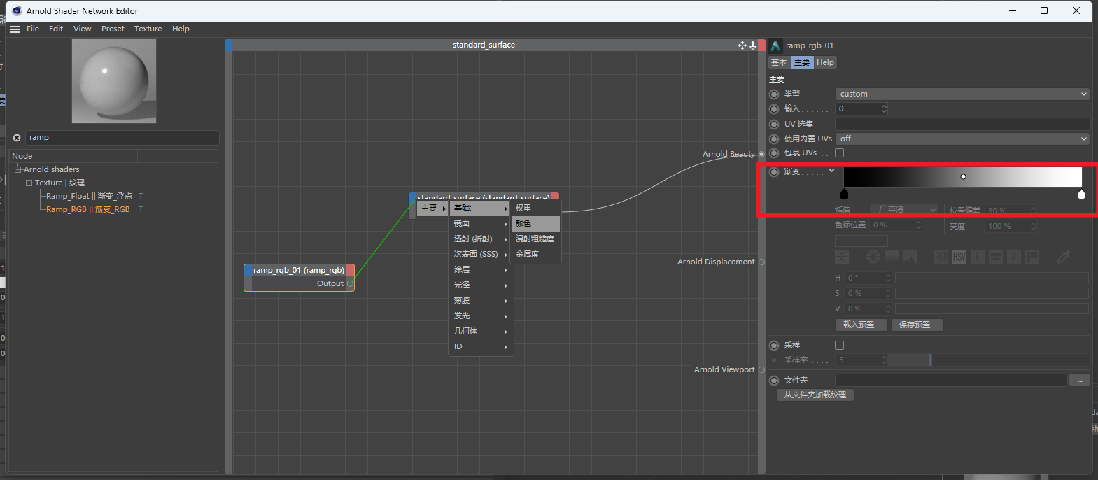Select the black gradient knot
Image resolution: width=1098 pixels, height=480 pixels.
(844, 194)
